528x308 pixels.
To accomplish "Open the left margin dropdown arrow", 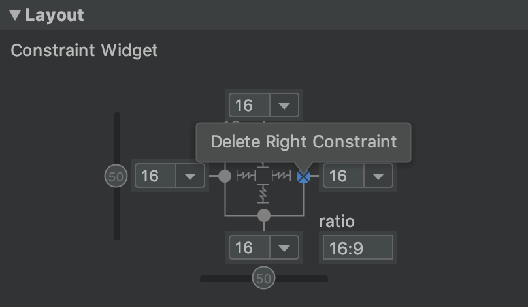I will [x=190, y=176].
